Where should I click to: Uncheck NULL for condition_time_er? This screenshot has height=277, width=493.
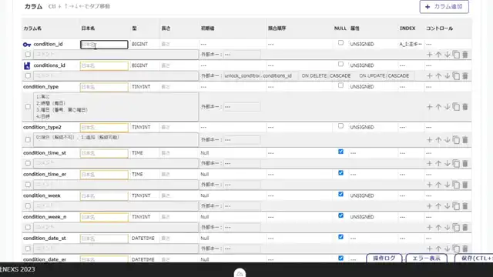coord(340,173)
